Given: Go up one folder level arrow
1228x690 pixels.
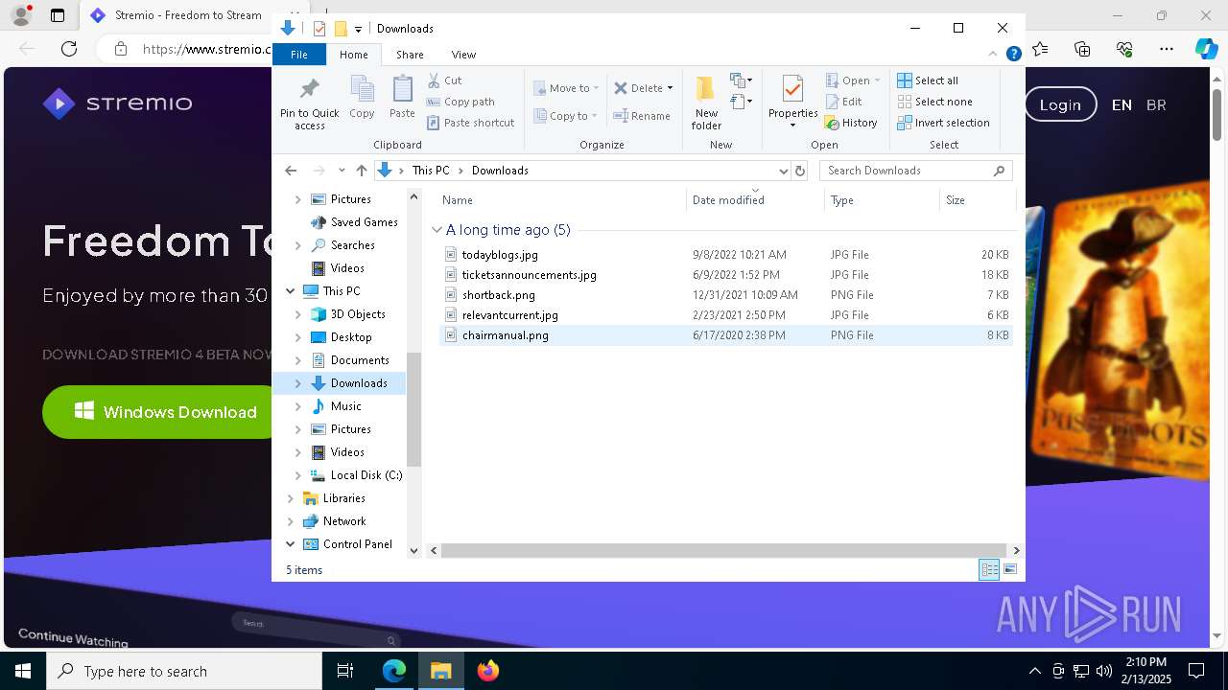Looking at the screenshot, I should tap(361, 171).
